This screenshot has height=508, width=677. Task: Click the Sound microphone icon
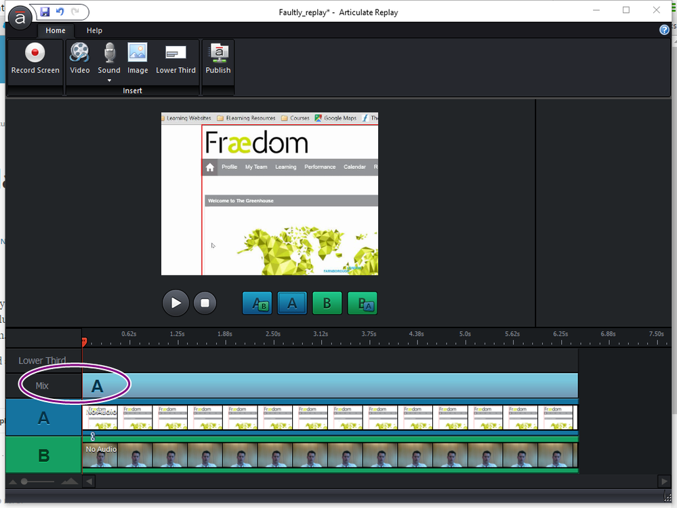(109, 54)
